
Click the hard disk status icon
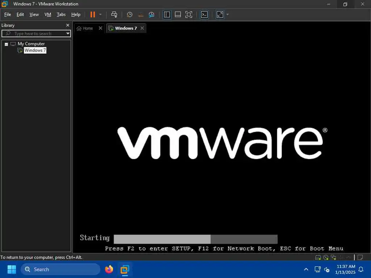coord(318,257)
